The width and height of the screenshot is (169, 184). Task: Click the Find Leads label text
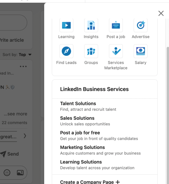[x=66, y=62]
